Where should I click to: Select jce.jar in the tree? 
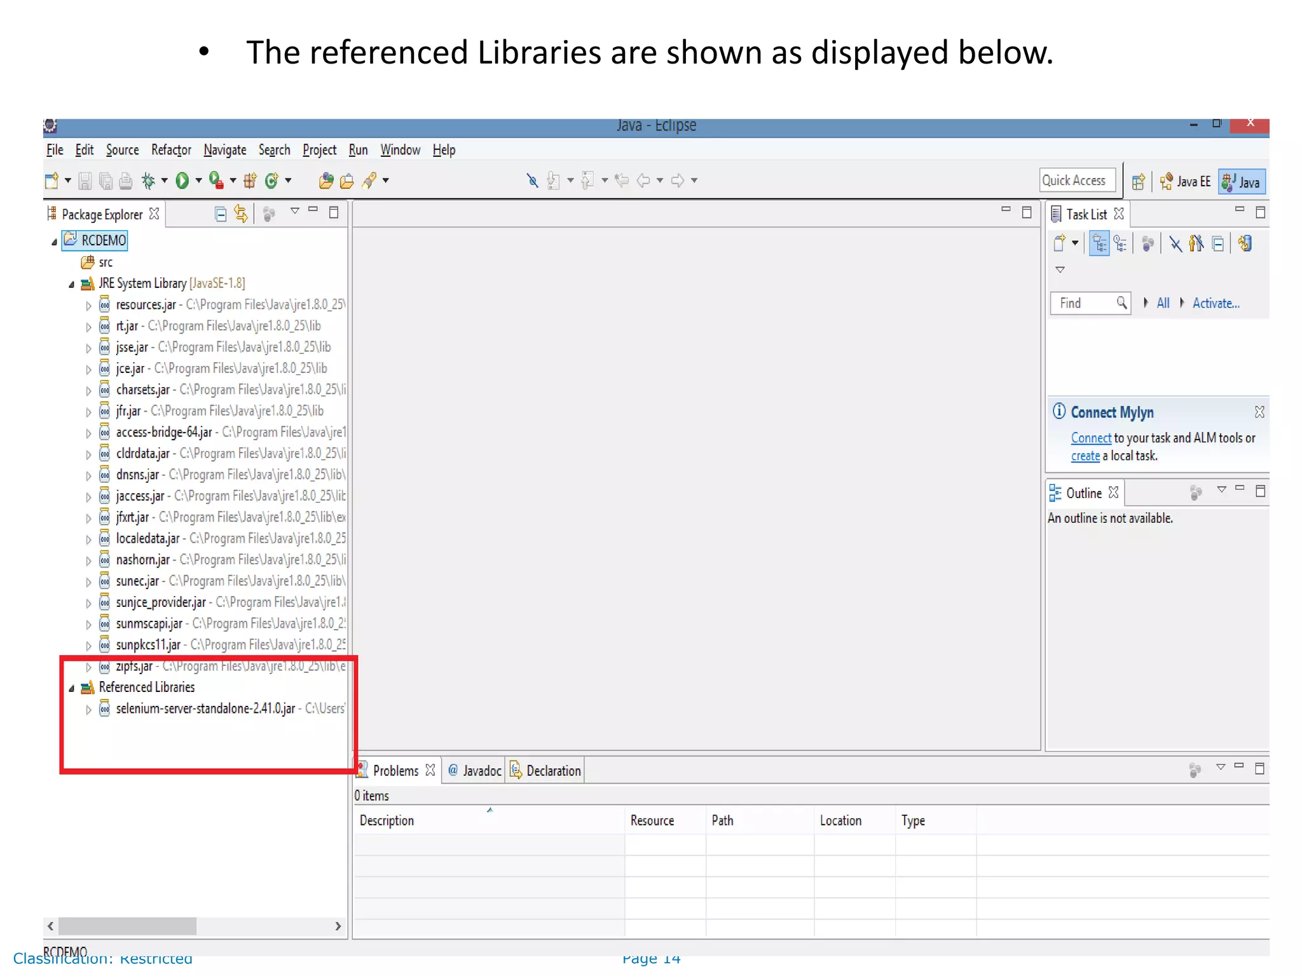(130, 369)
